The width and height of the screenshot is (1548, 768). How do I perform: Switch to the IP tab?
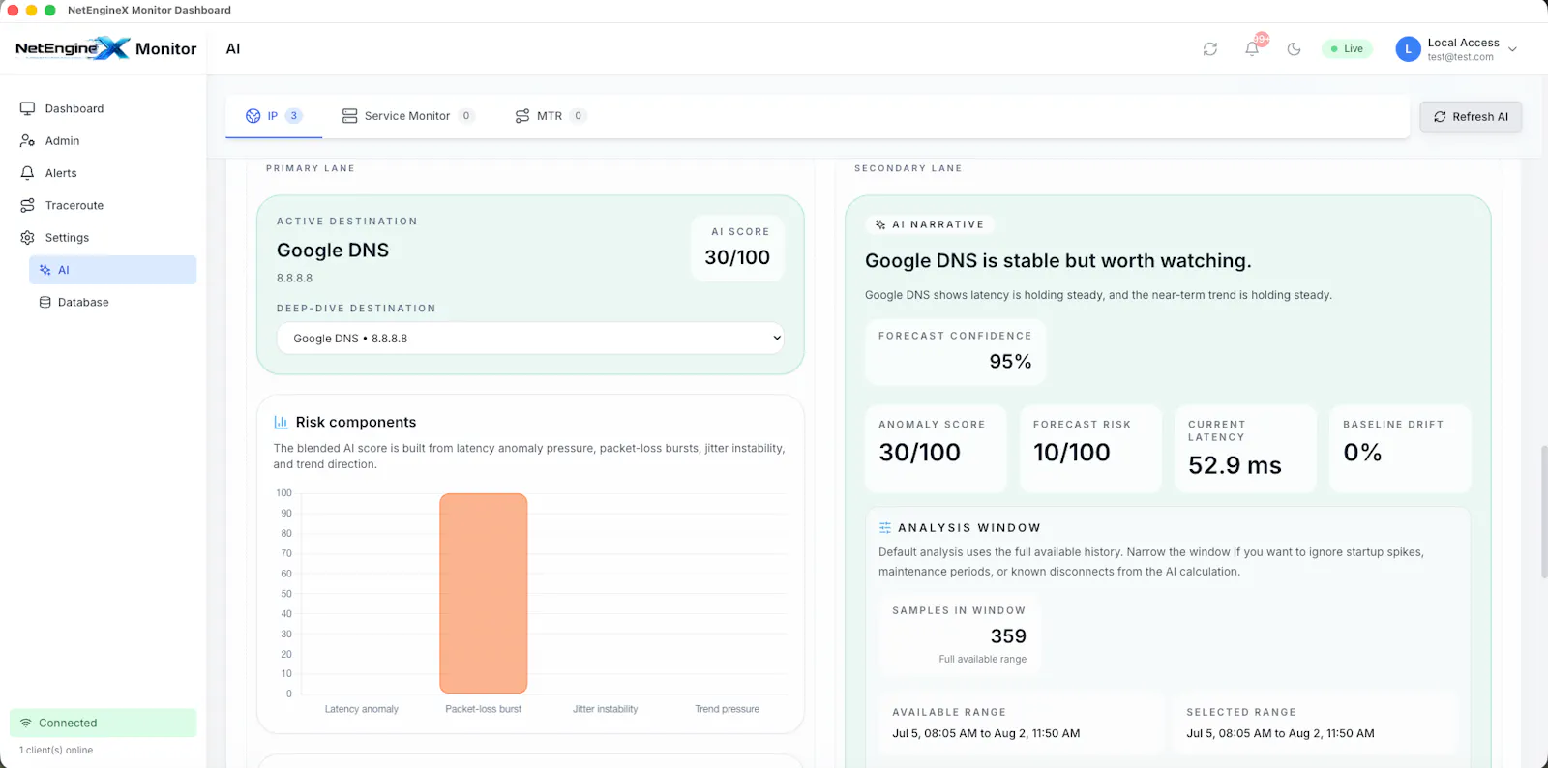tap(274, 116)
